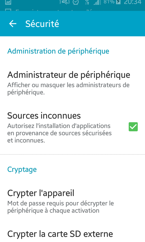Tap the picture notification icon in status bar
The image size is (145, 242).
point(8,2)
